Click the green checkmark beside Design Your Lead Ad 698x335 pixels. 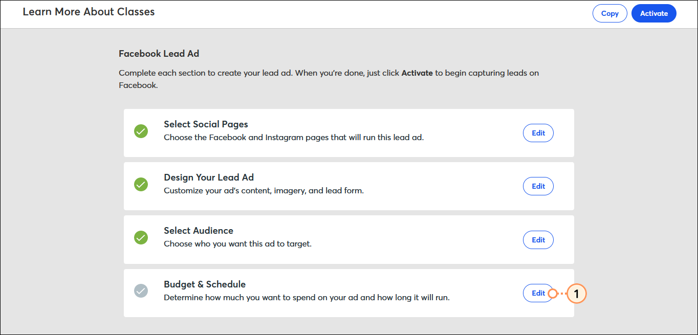pyautogui.click(x=141, y=185)
